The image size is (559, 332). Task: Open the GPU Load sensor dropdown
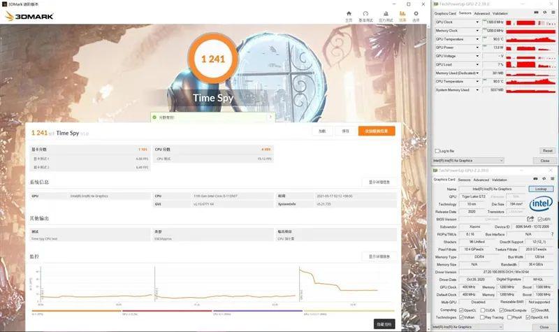477,64
